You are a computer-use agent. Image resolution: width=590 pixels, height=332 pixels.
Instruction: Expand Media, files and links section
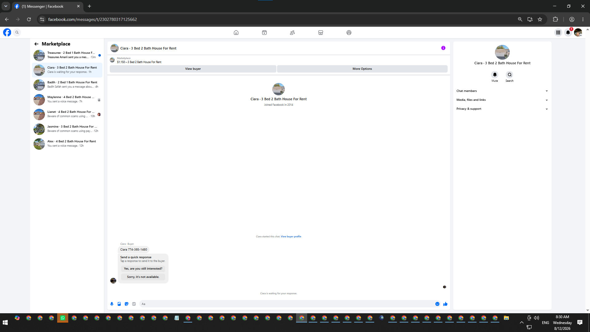(x=502, y=100)
